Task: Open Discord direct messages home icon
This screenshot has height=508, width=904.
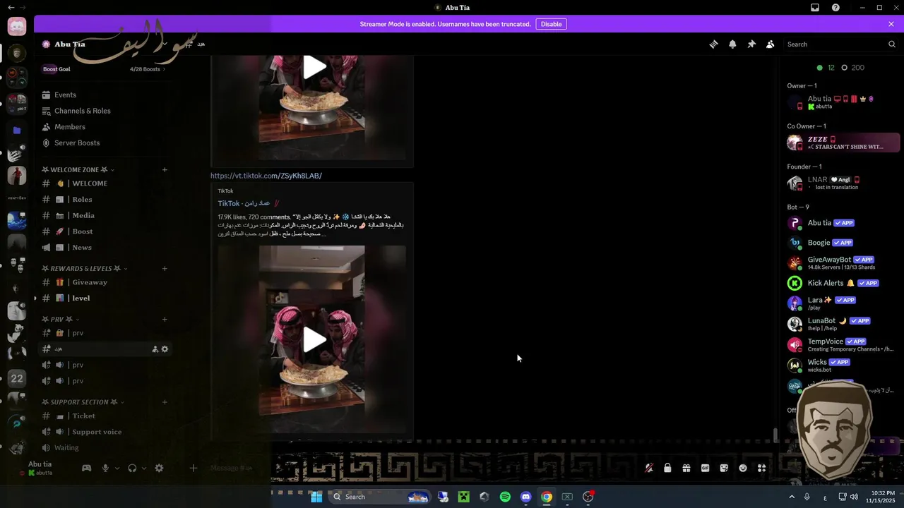Action: click(17, 27)
